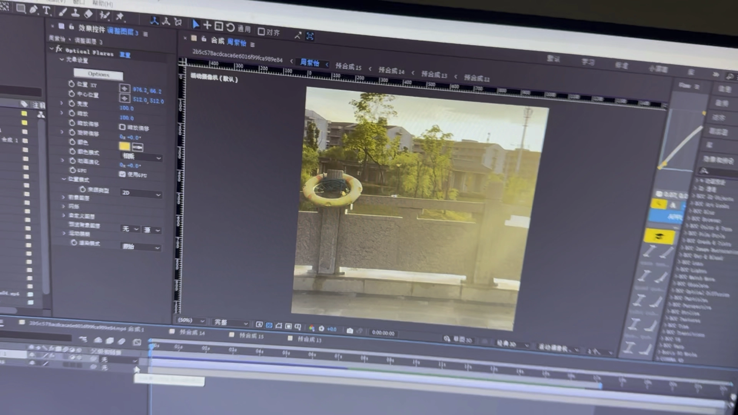
Task: Click the eyedropper next to the yellow color
Action: (138, 147)
